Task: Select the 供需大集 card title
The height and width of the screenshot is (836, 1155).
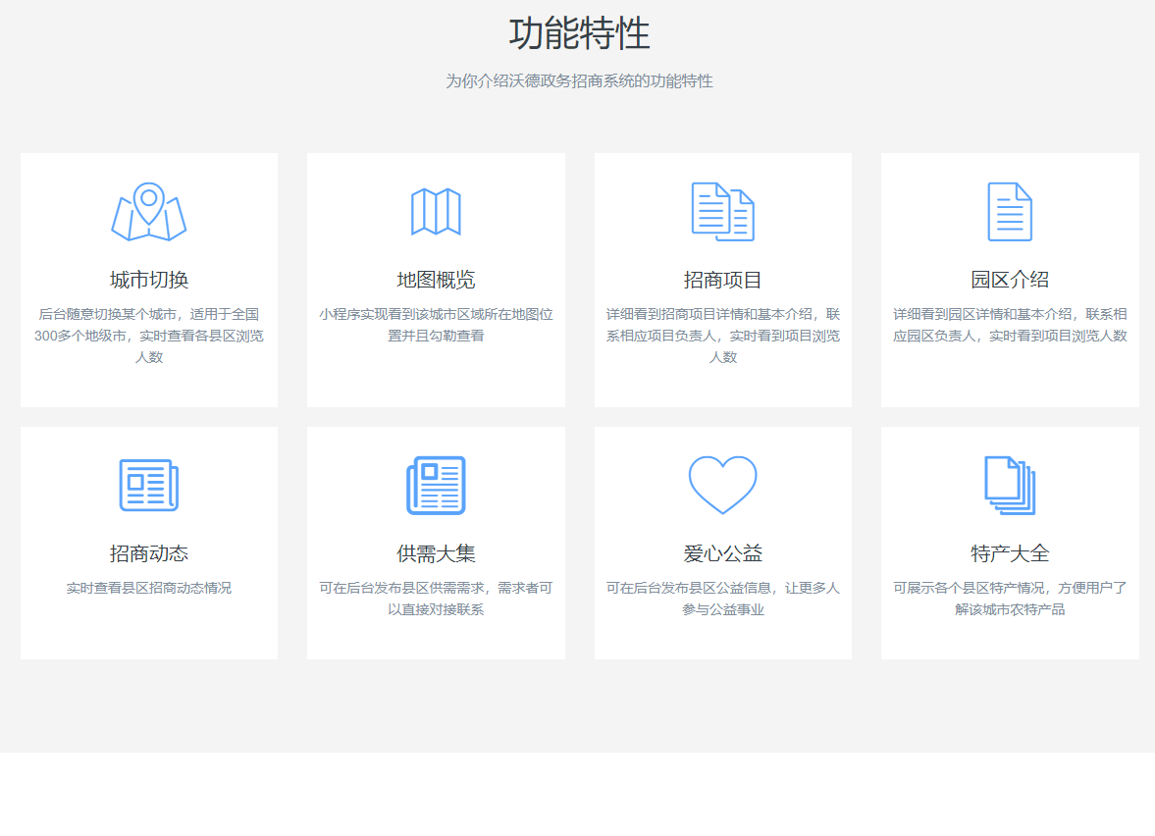Action: coord(436,553)
